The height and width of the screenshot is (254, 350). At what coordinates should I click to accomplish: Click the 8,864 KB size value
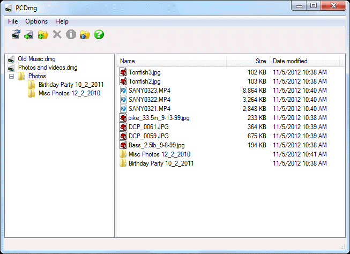254,91
